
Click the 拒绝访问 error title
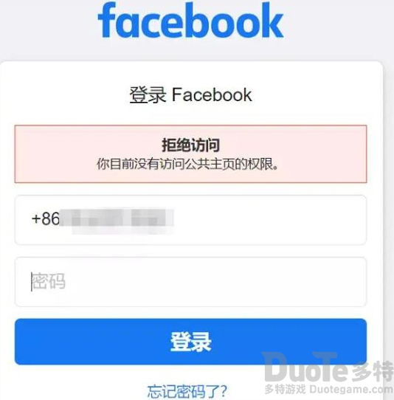(191, 145)
